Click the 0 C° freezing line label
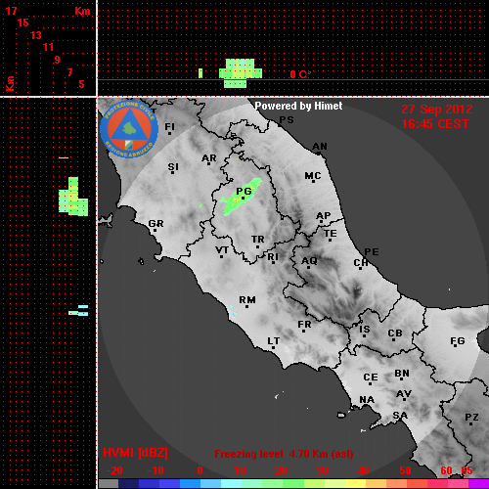 tap(300, 74)
